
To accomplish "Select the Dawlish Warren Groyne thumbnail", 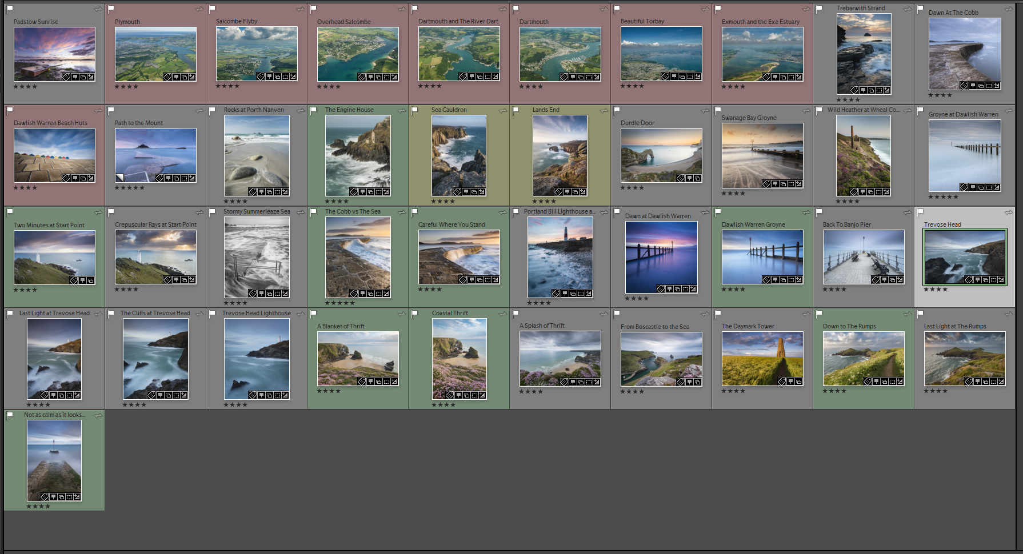I will click(x=762, y=257).
